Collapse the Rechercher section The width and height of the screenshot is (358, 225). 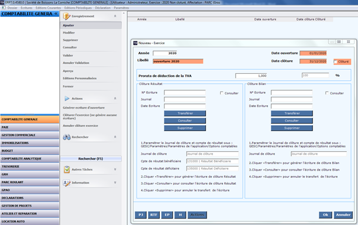coord(115,137)
